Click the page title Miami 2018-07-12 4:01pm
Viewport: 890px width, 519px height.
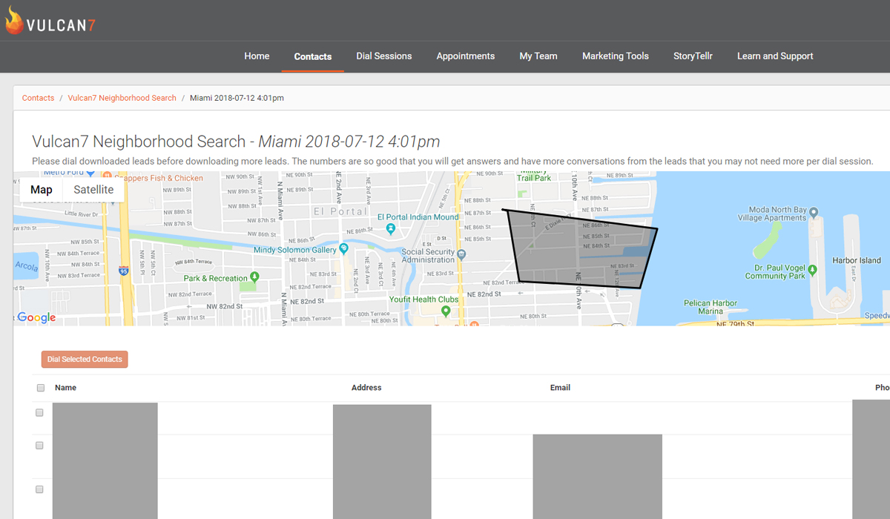pyautogui.click(x=349, y=142)
